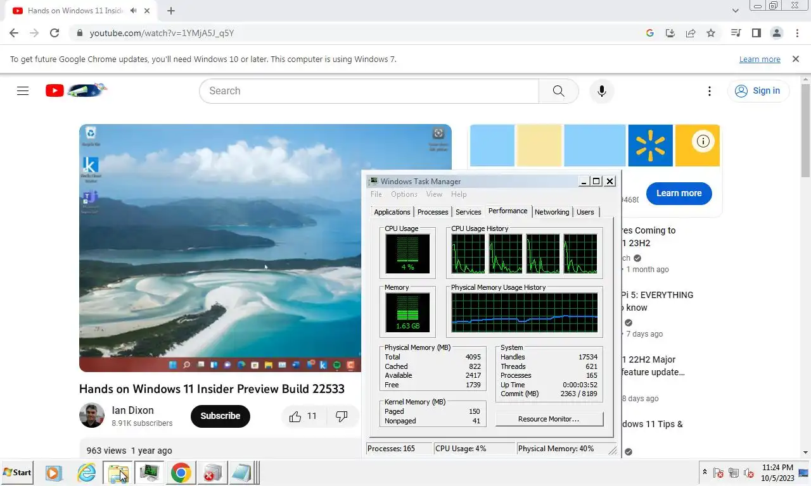The height and width of the screenshot is (486, 811).
Task: Search with your voice microphone
Action: (602, 90)
